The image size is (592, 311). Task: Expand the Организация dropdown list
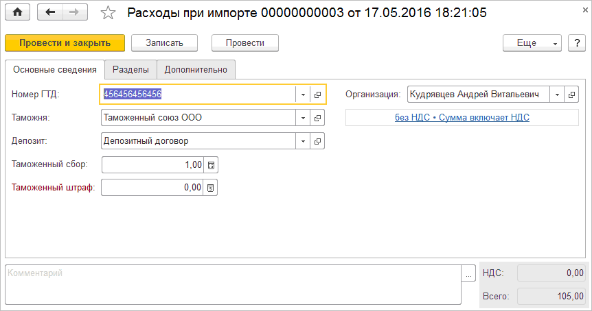tap(557, 95)
